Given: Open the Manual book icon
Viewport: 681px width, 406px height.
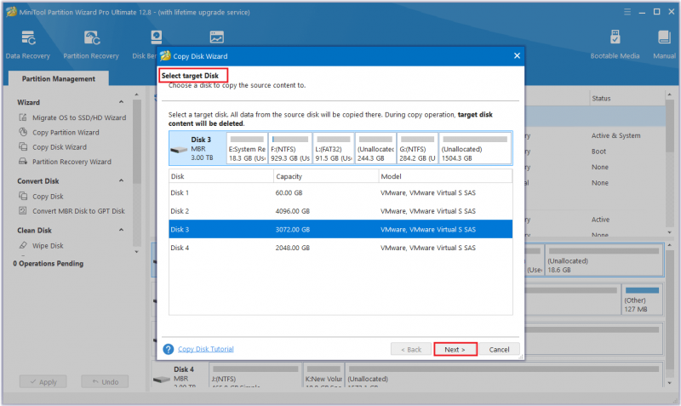Looking at the screenshot, I should coord(664,37).
